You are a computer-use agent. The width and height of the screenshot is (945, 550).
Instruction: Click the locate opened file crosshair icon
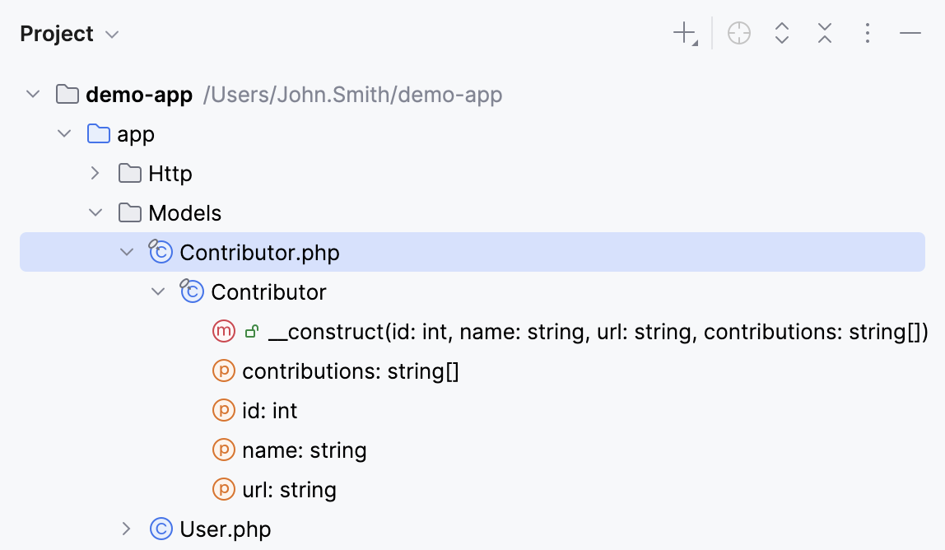tap(738, 33)
